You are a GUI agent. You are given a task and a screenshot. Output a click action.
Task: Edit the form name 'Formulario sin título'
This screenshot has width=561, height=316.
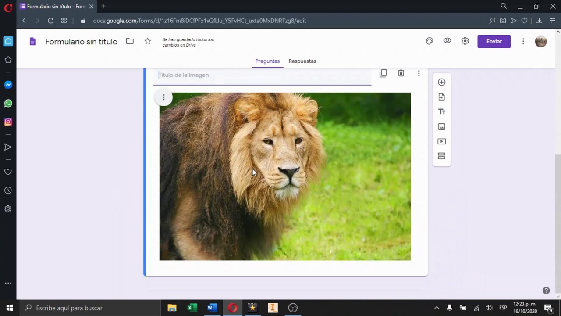pyautogui.click(x=82, y=42)
